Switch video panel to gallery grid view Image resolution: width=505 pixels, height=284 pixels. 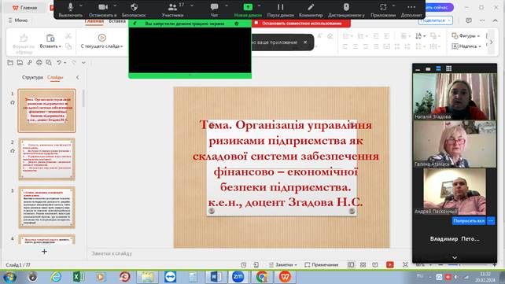pos(448,68)
